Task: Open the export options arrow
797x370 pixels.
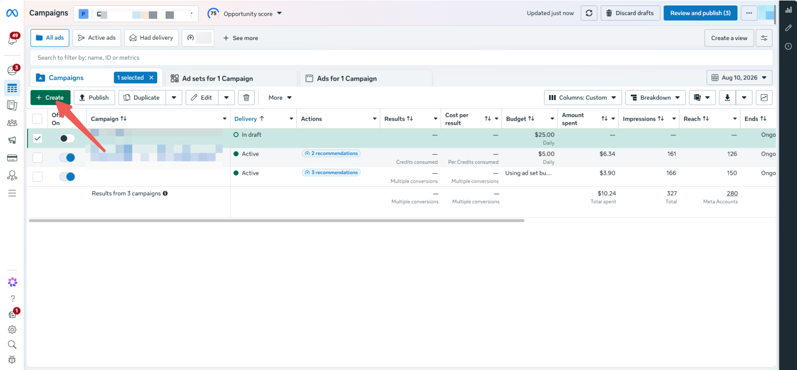Action: point(744,98)
